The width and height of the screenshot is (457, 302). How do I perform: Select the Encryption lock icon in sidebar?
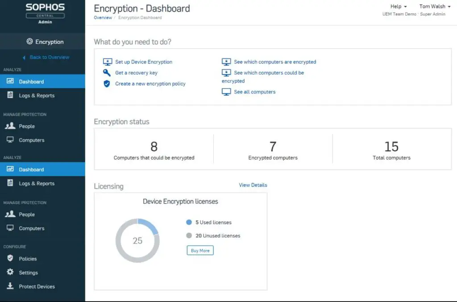pyautogui.click(x=29, y=41)
